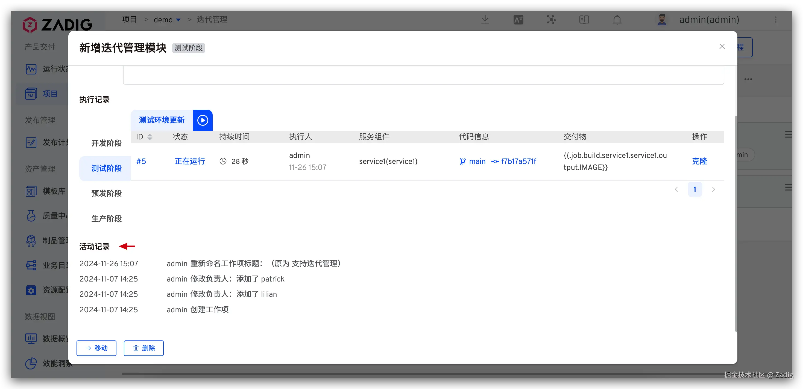Screen dimensions: 803x389
Task: Click the download icon in top bar
Action: click(x=485, y=20)
